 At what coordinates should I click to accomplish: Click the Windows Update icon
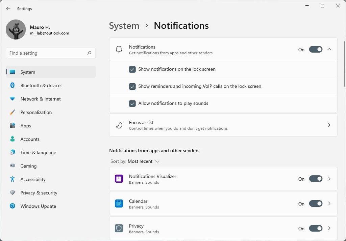pyautogui.click(x=12, y=206)
